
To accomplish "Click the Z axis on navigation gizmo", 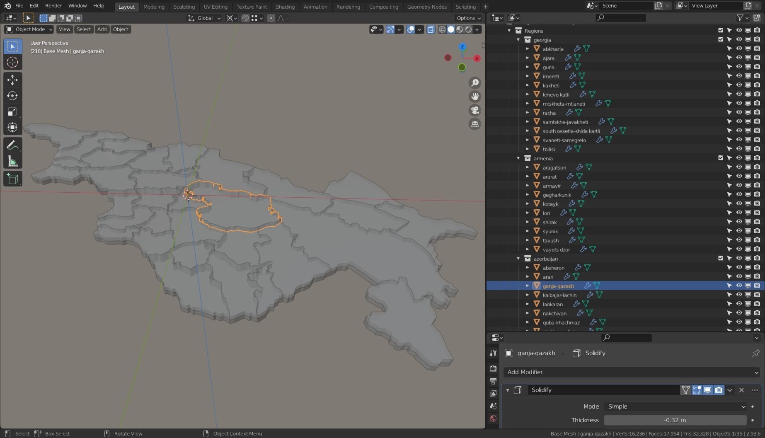I will 462,47.
